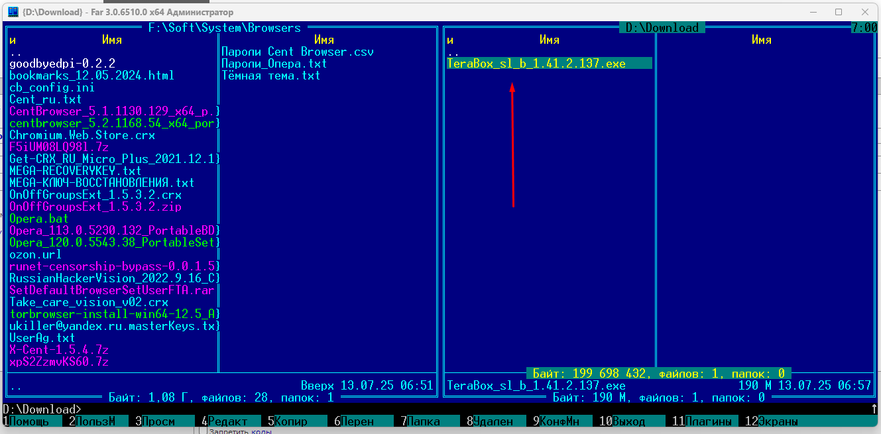Select Пароли_Опера.txt file
Screen dimensions: 881x434
click(x=274, y=64)
